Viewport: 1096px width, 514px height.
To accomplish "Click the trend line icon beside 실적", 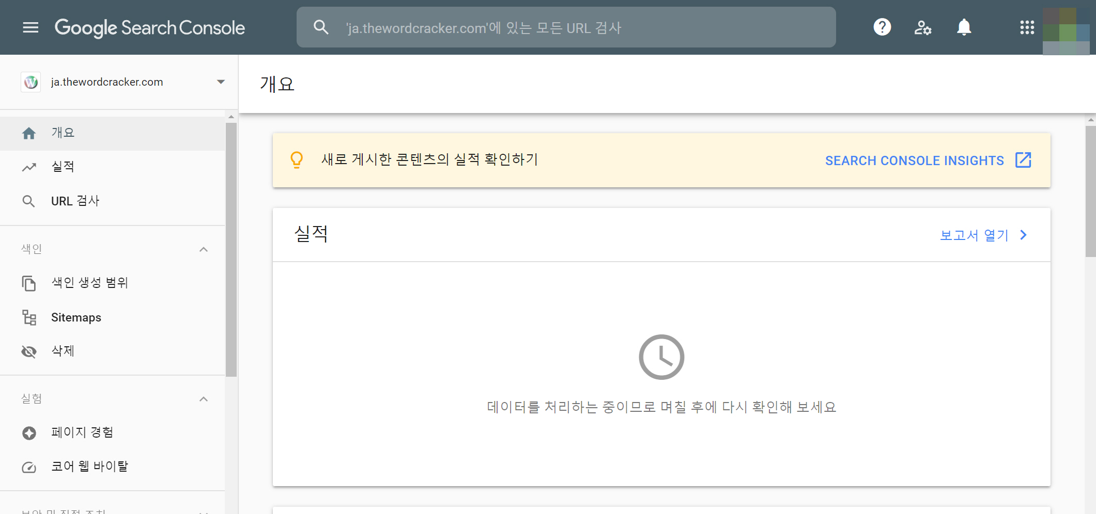I will pos(29,167).
